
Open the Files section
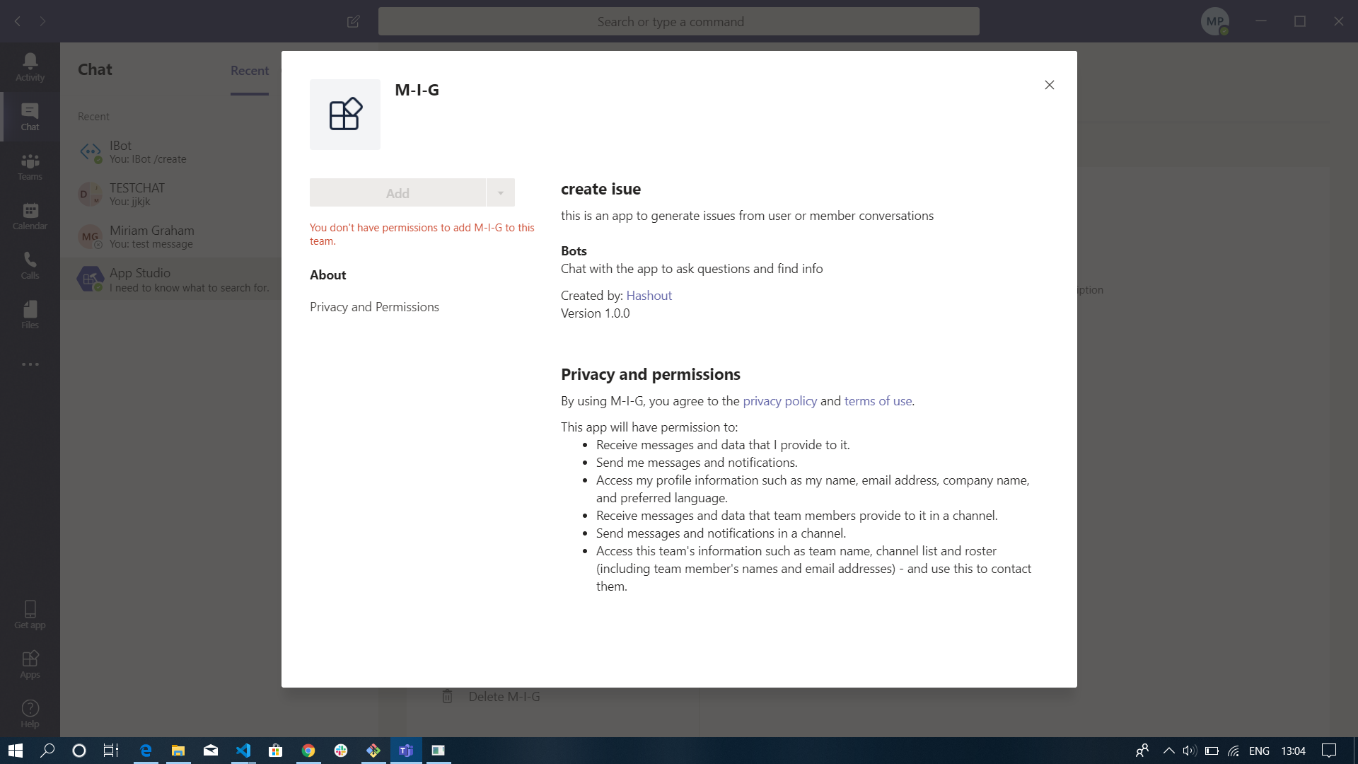[x=29, y=314]
